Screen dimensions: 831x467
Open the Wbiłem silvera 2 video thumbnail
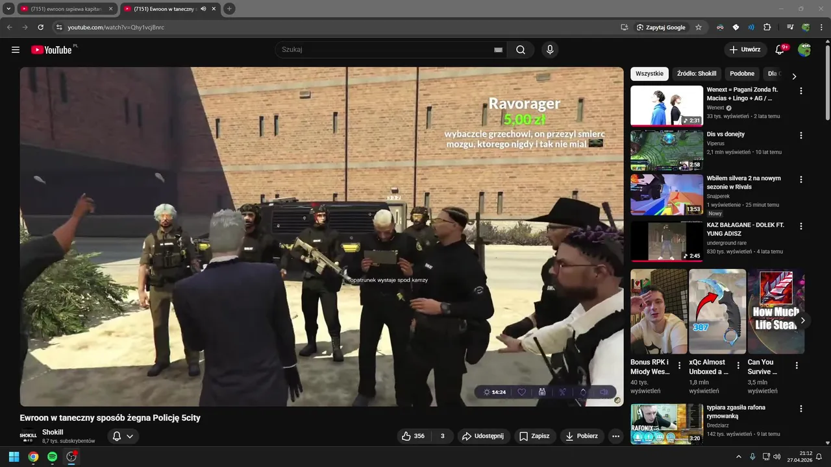[x=667, y=194]
